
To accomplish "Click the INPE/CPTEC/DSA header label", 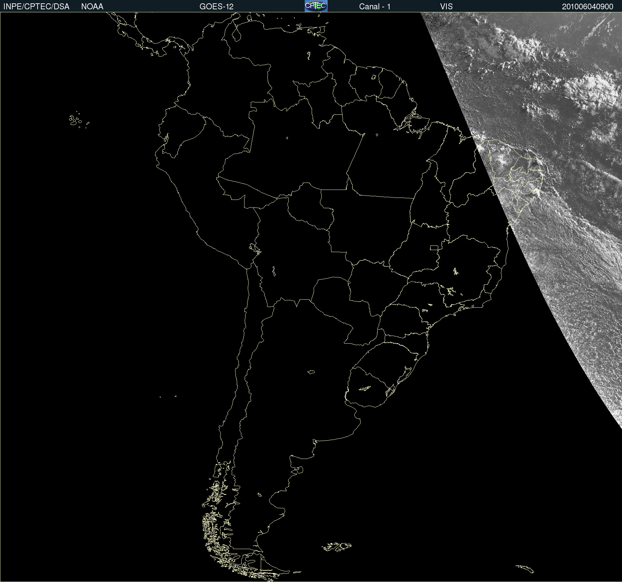I will [x=36, y=7].
